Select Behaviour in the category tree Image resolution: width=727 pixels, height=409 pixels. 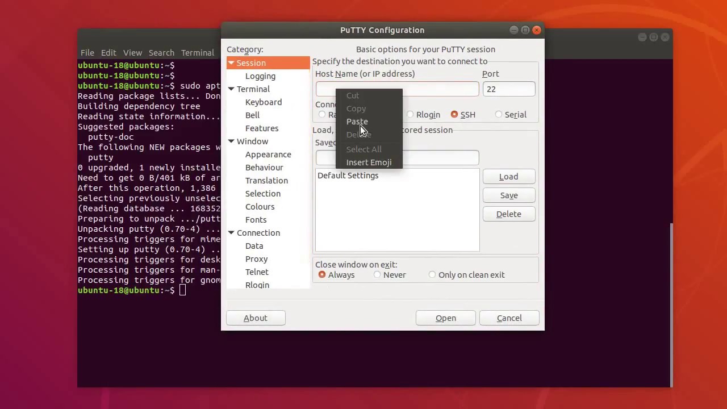(x=264, y=168)
